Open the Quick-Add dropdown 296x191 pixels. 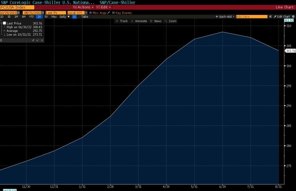point(225,17)
